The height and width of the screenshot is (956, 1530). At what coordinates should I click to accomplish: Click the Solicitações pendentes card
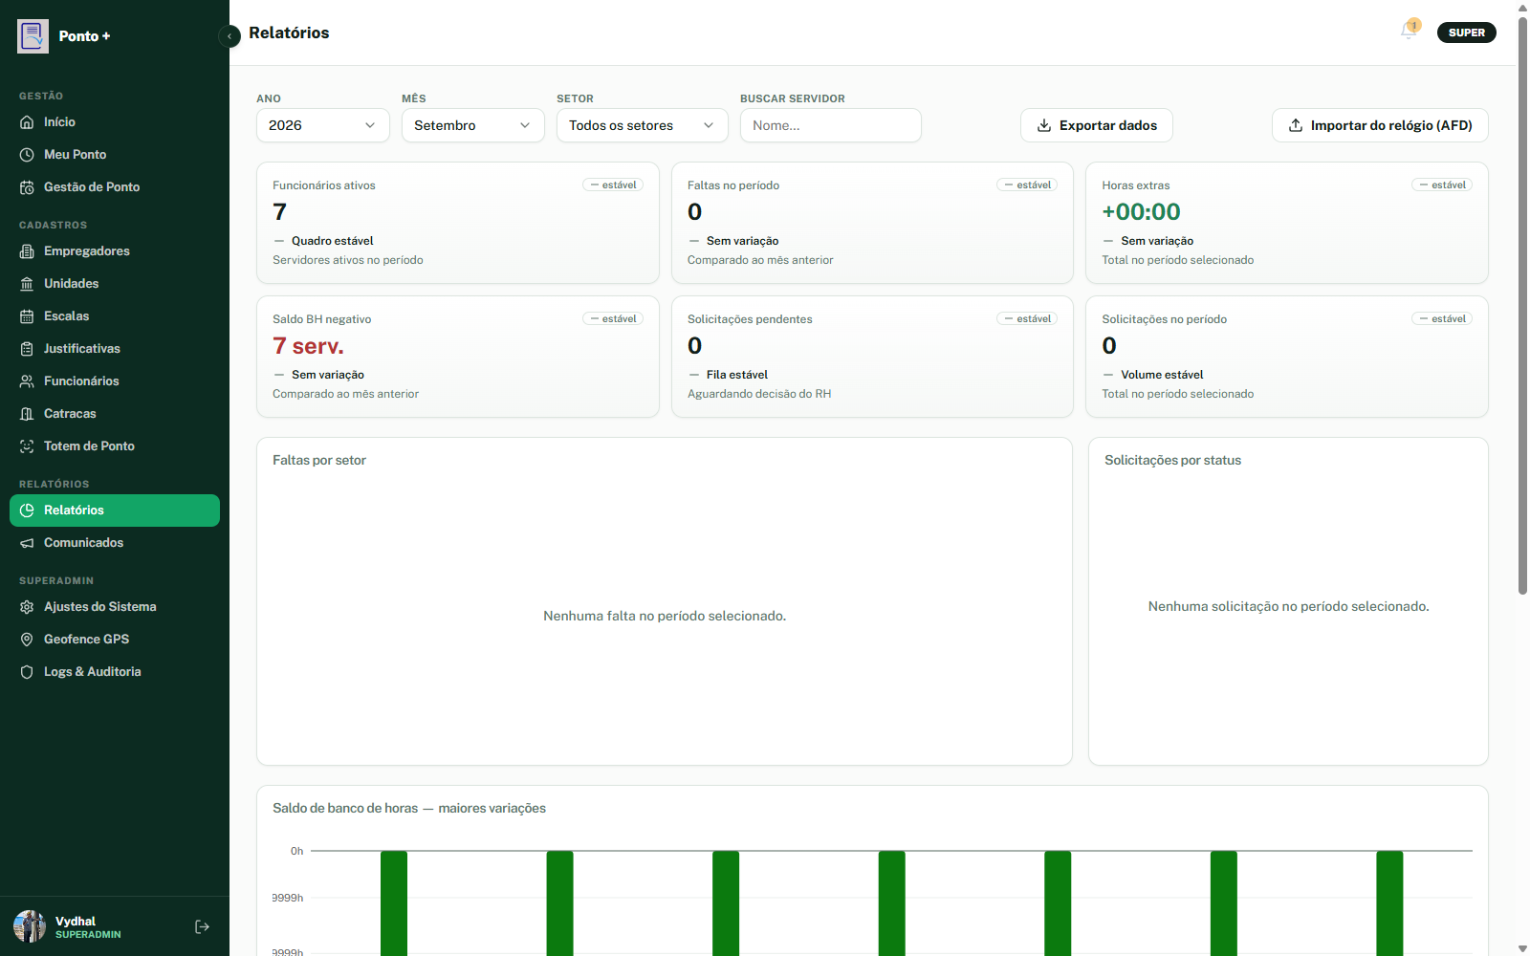(x=872, y=357)
